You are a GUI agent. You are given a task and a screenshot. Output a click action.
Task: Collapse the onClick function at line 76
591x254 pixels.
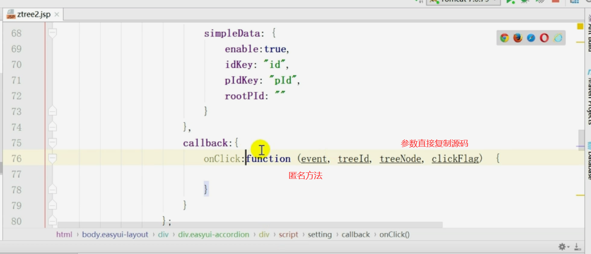[52, 158]
